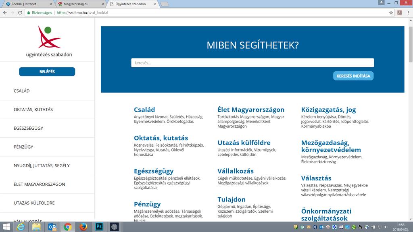Open Photoshop from the taskbar
Viewport: 413px width, 232px height.
pyautogui.click(x=99, y=227)
